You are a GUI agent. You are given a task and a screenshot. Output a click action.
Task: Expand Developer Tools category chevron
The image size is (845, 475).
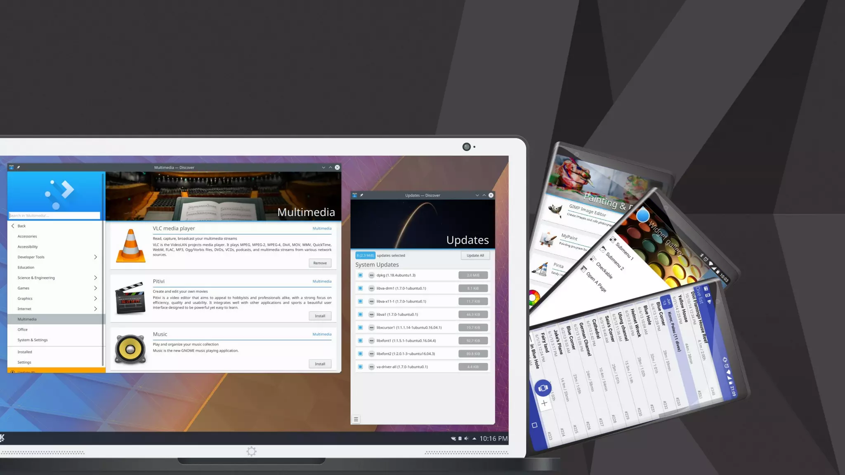[95, 257]
